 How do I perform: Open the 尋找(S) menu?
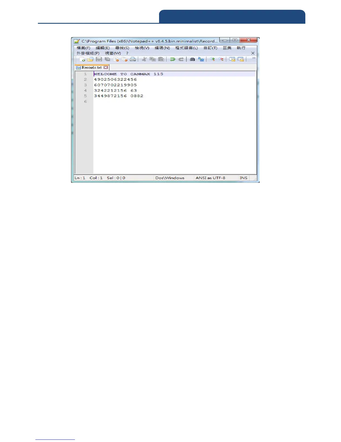click(x=122, y=48)
